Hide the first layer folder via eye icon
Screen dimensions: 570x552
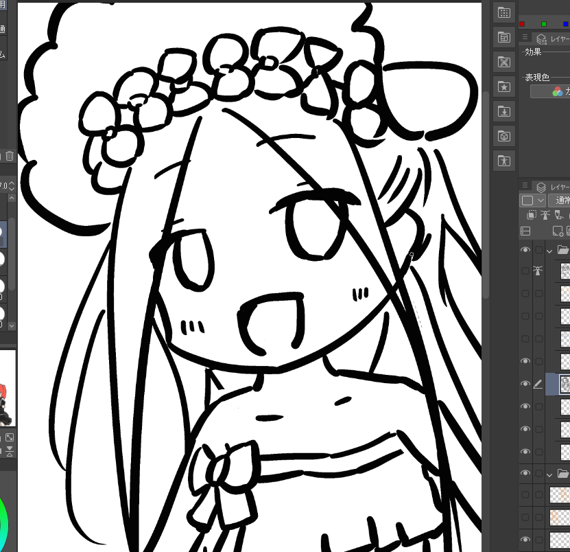click(x=525, y=250)
